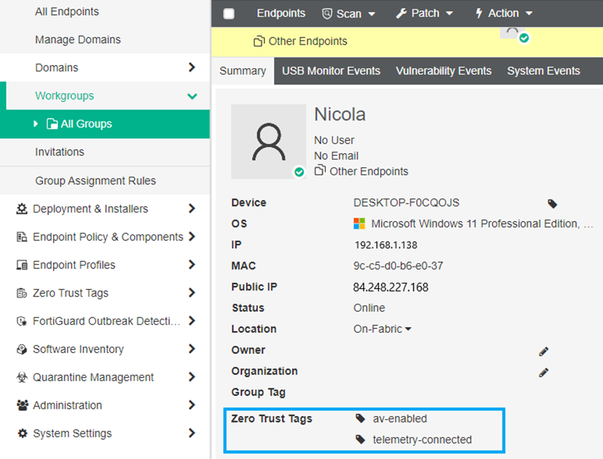Viewport: 603px width, 459px height.
Task: Click the green check badge on avatar
Action: (299, 172)
